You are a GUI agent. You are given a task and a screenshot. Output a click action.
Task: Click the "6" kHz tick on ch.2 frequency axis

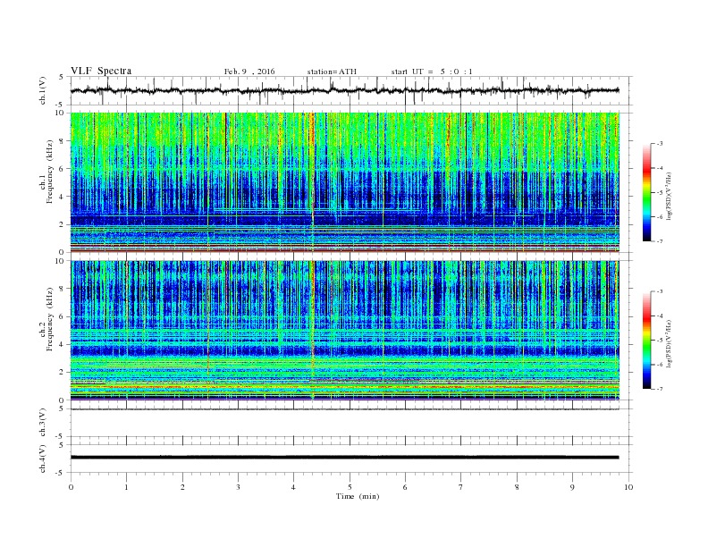pyautogui.click(x=62, y=316)
